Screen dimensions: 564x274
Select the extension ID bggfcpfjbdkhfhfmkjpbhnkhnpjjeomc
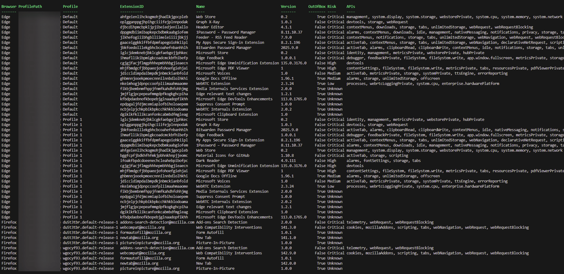click(154, 156)
